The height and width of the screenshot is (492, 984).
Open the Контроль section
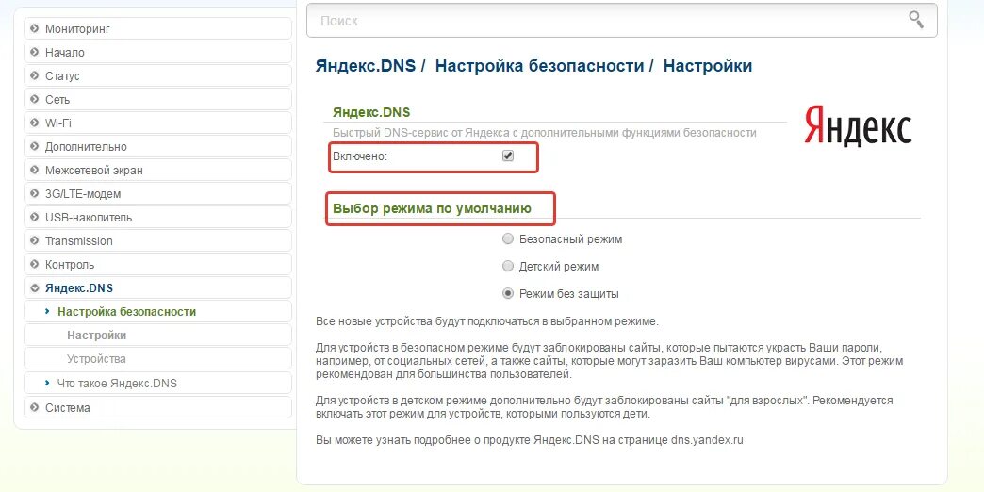tap(157, 264)
